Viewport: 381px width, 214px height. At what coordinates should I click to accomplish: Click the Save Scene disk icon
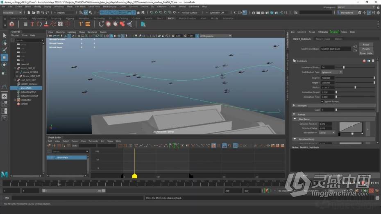coord(38,12)
